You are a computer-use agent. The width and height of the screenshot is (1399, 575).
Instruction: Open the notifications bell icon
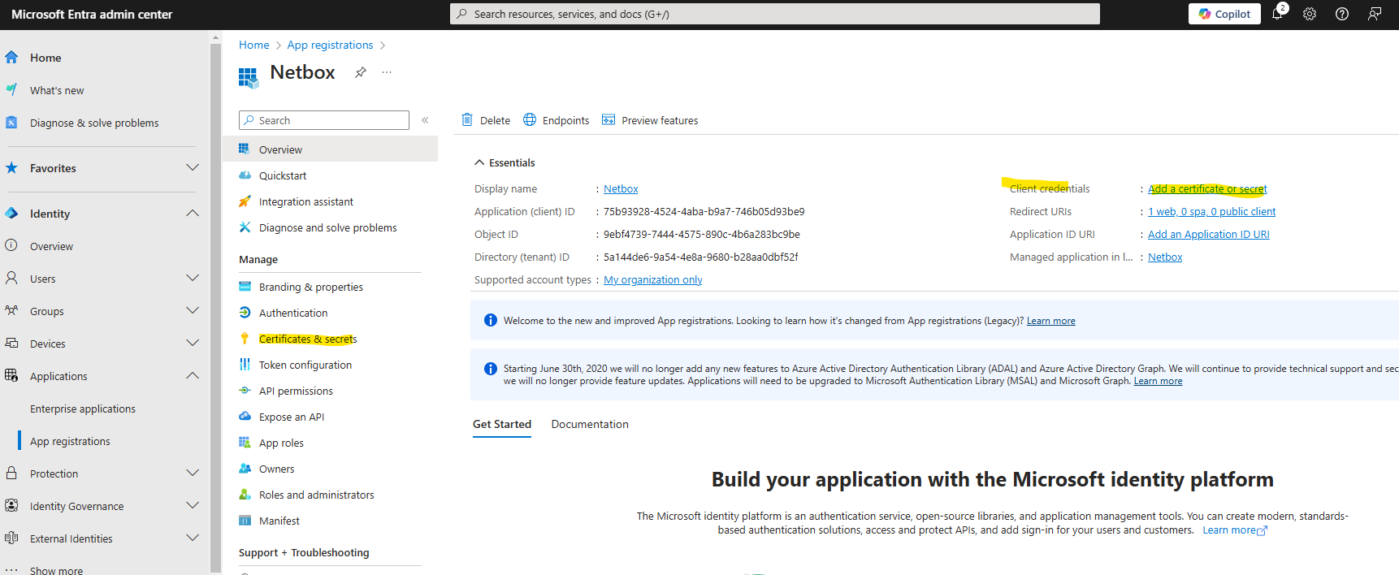pyautogui.click(x=1278, y=14)
